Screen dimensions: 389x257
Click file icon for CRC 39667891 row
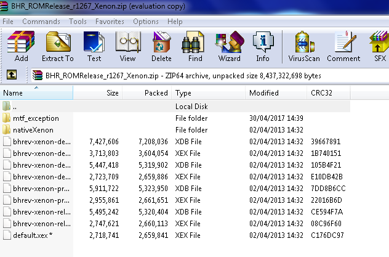click(7, 141)
